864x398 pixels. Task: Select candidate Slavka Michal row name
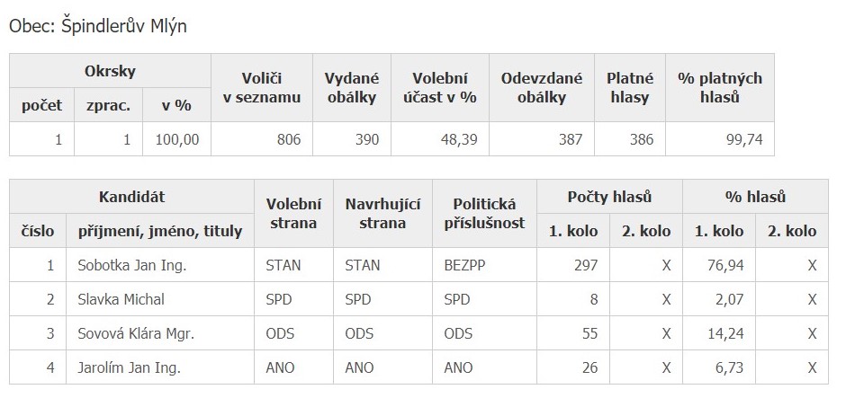(121, 299)
